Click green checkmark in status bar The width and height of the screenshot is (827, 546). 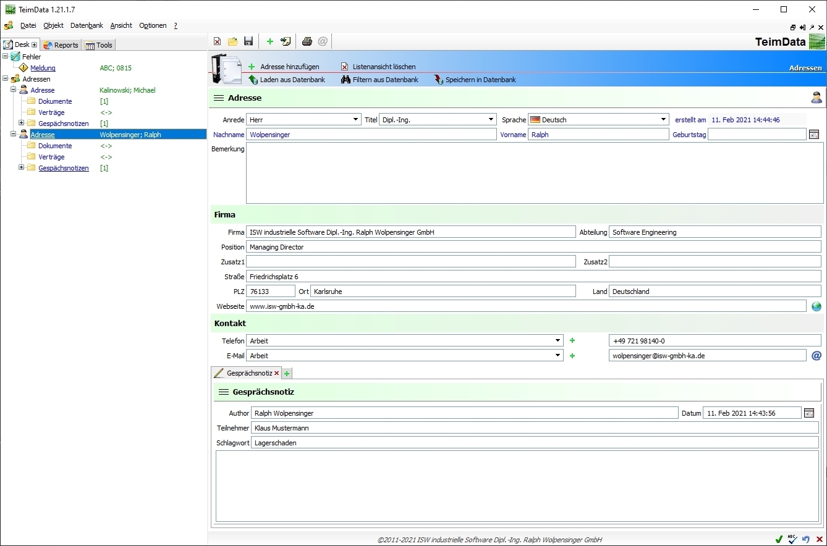pos(779,539)
